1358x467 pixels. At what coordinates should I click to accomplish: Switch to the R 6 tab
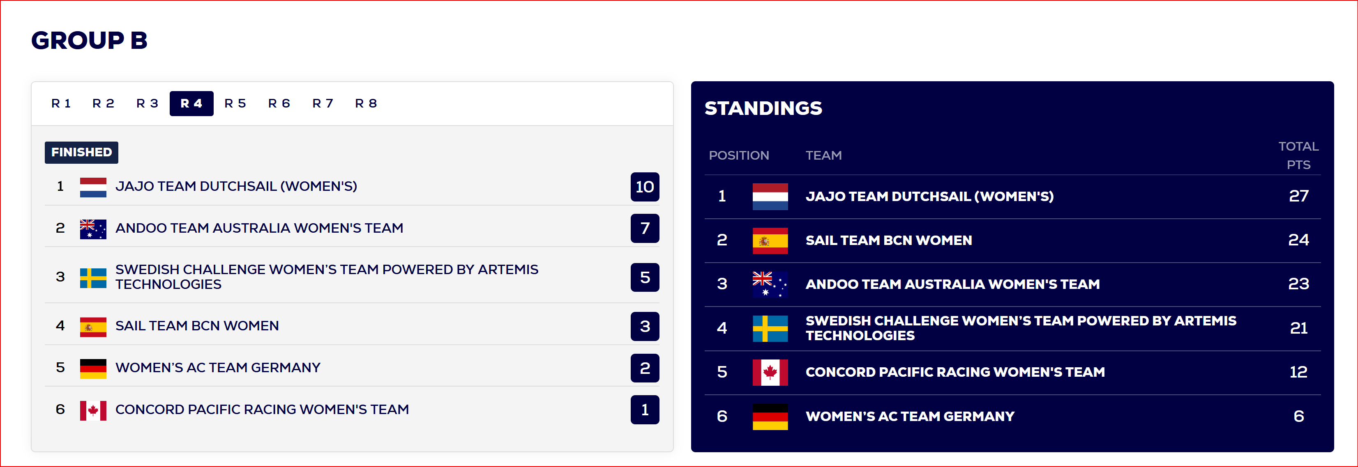point(279,103)
